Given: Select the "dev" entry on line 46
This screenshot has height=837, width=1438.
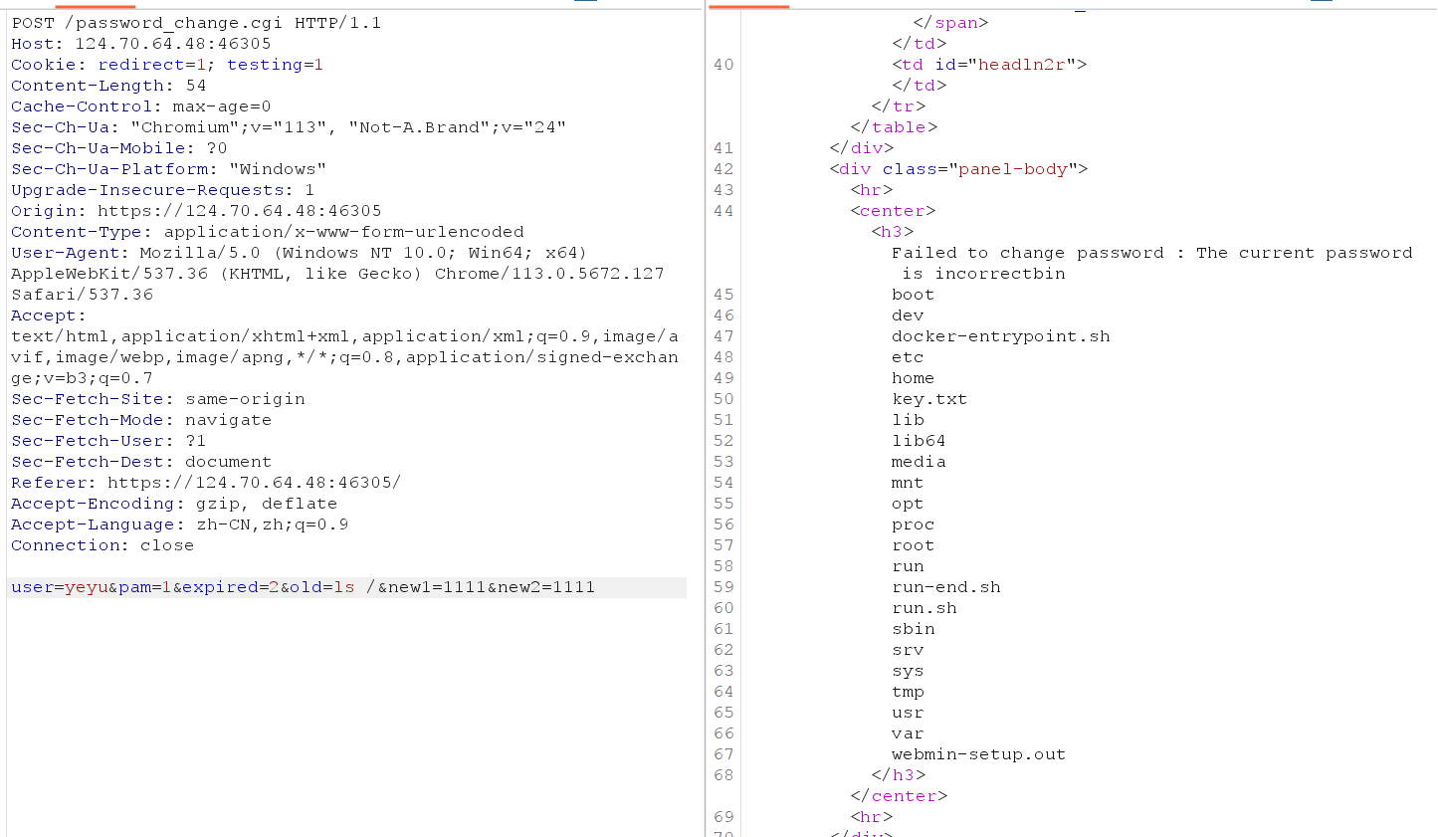Looking at the screenshot, I should coord(908,315).
